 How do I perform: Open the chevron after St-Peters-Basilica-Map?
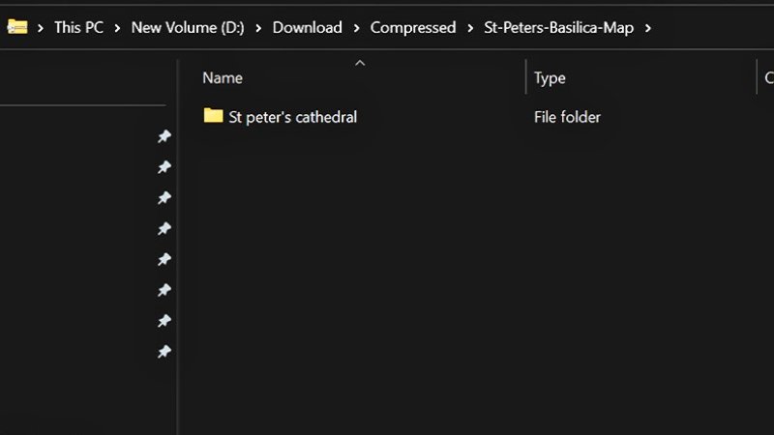tap(647, 27)
